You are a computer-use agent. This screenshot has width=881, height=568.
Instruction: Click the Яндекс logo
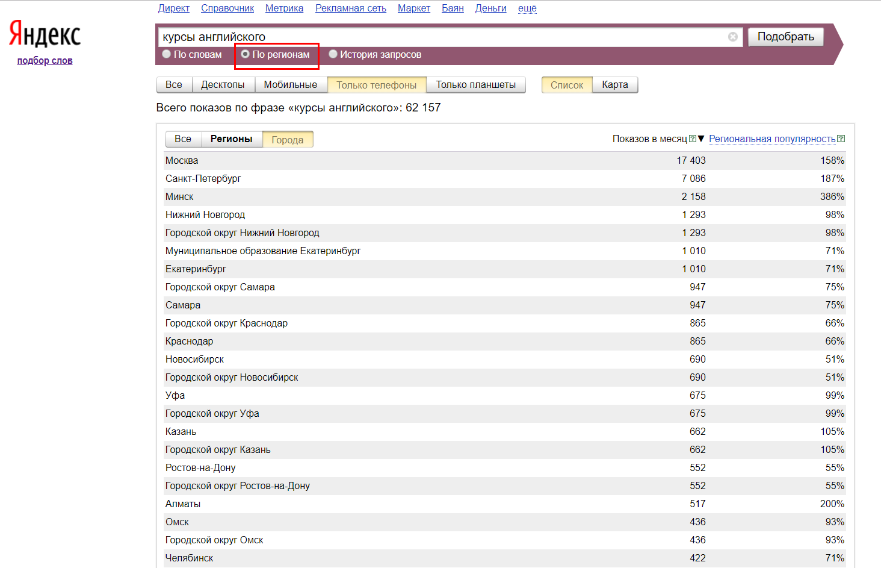coord(45,34)
